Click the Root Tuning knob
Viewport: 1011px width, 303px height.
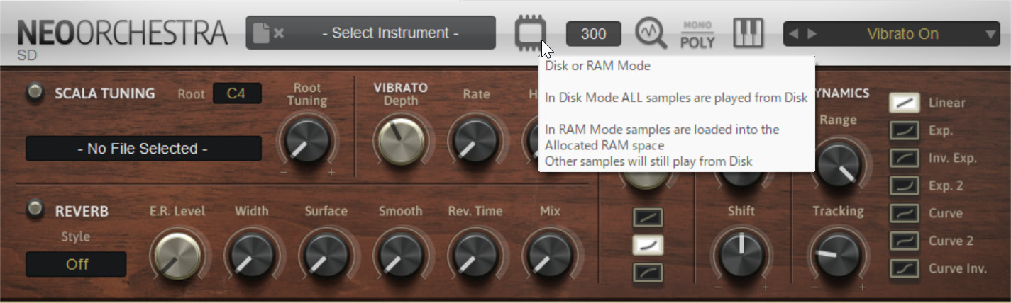pos(307,140)
